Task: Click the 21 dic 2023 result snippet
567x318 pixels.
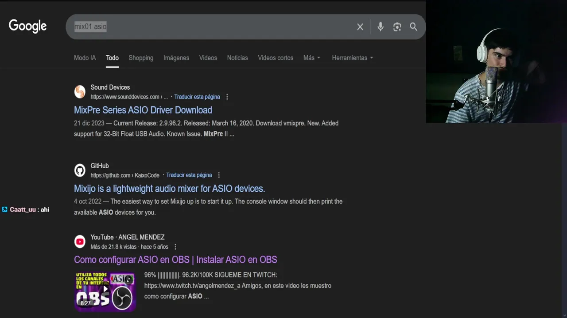Action: tap(206, 129)
